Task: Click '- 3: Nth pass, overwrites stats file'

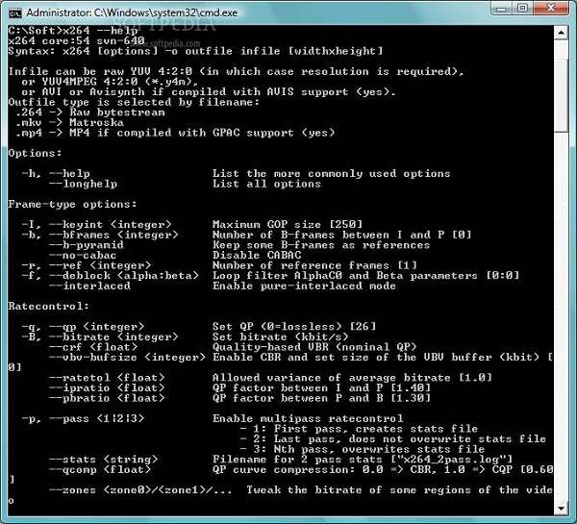Action: 363,449
